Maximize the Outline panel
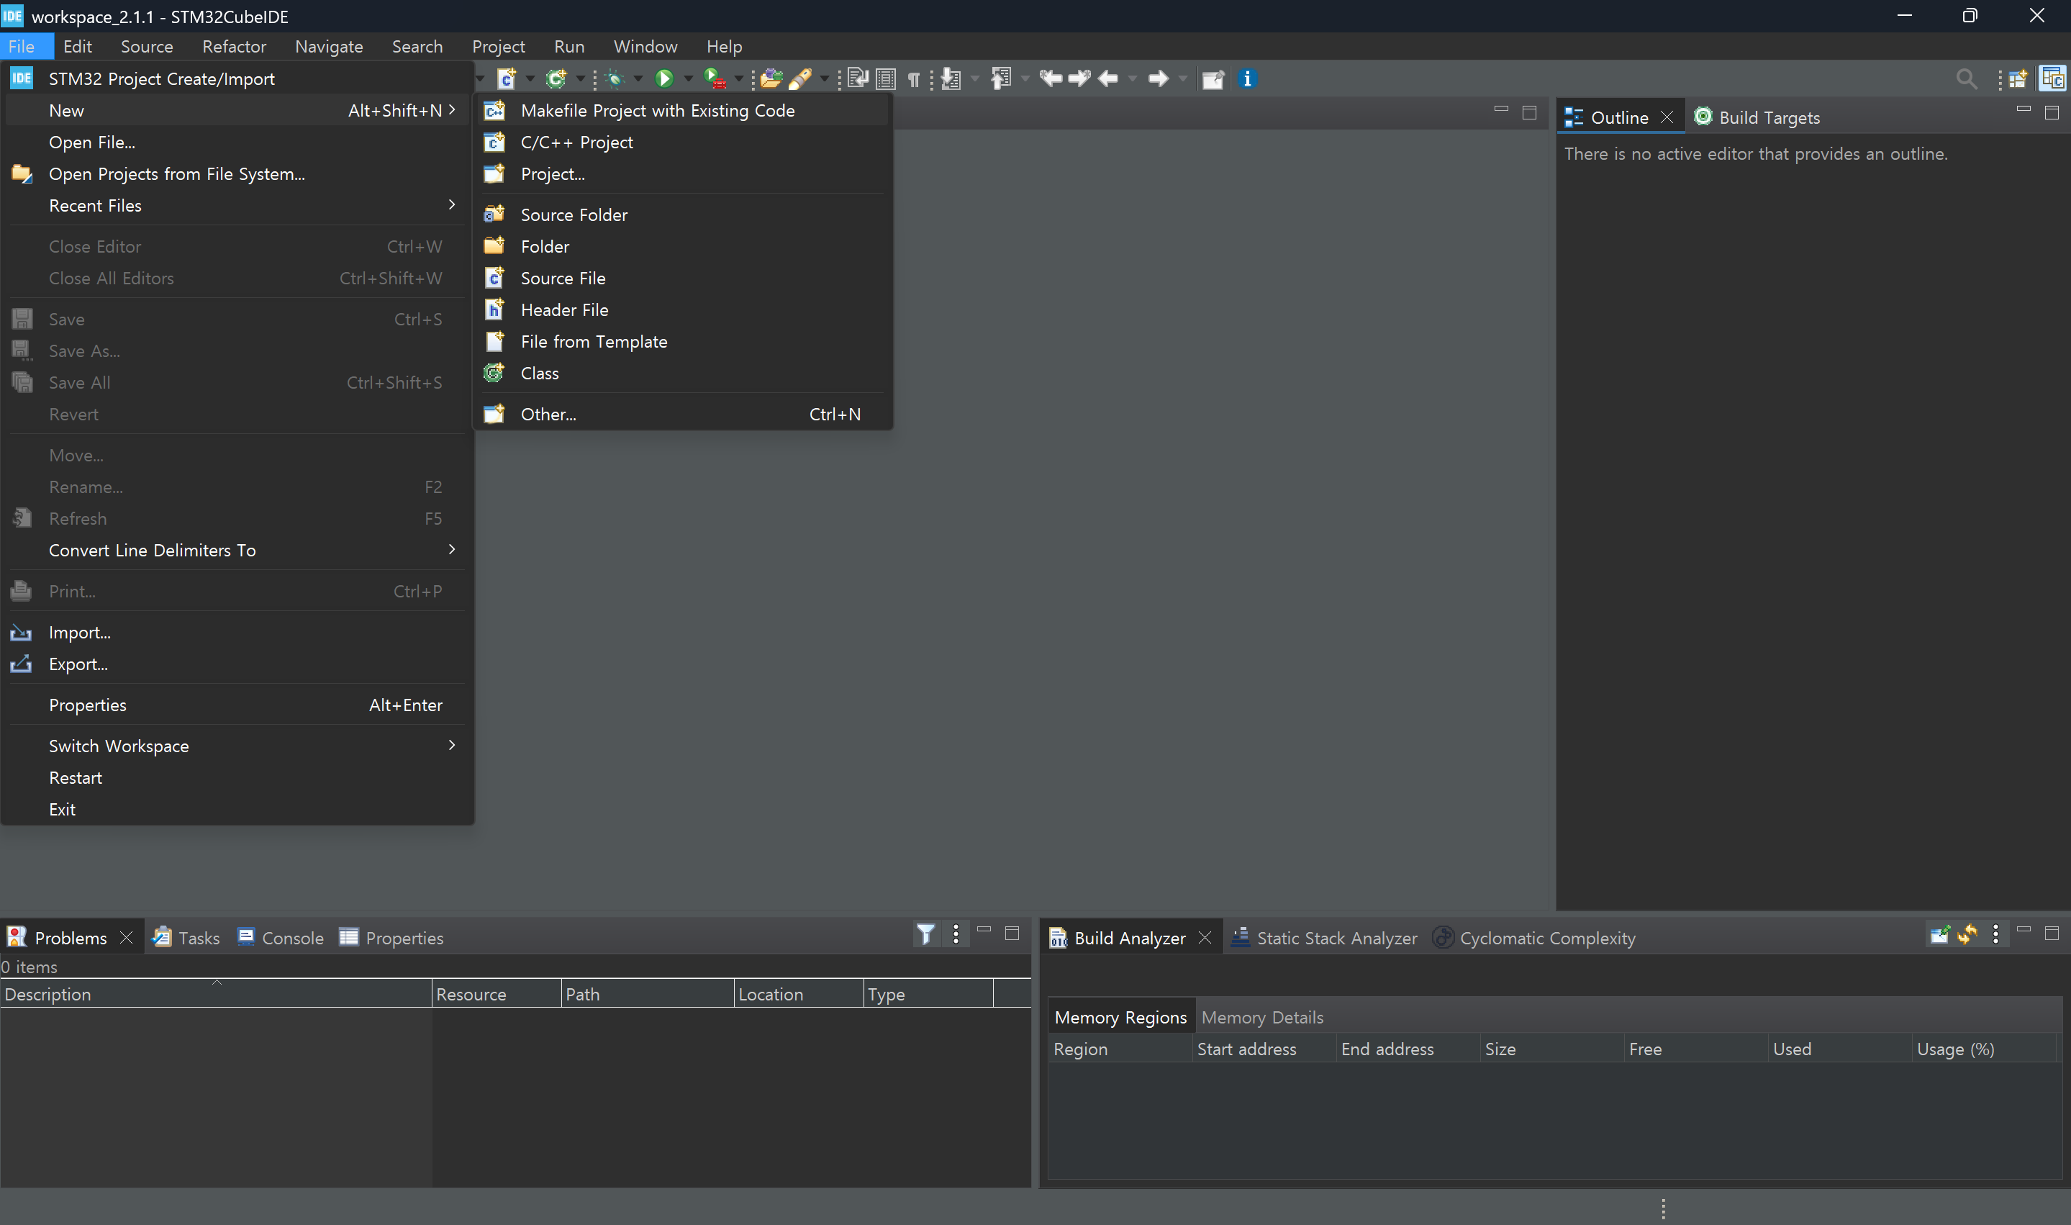The image size is (2071, 1225). click(x=2052, y=112)
